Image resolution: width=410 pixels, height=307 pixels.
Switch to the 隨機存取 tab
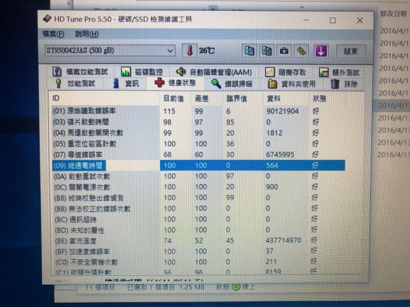coord(286,72)
